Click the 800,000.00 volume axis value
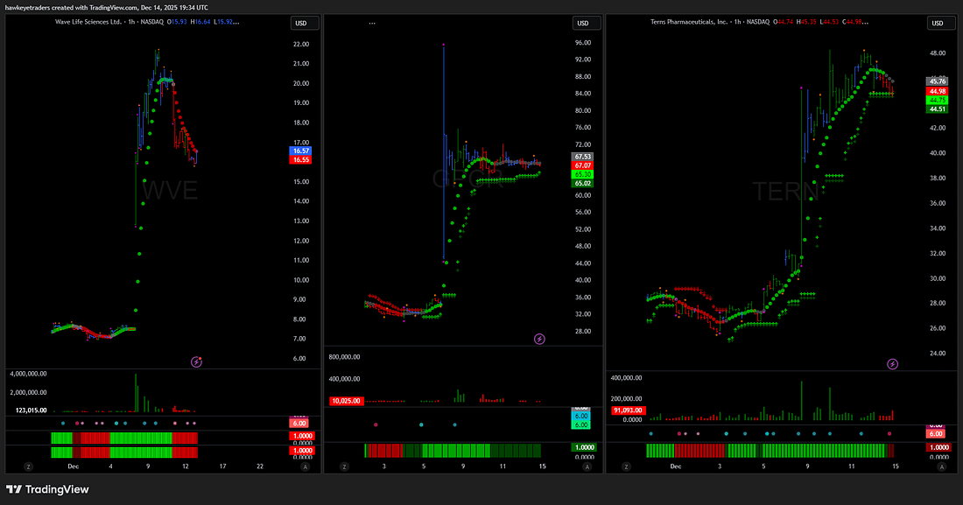 pos(345,357)
